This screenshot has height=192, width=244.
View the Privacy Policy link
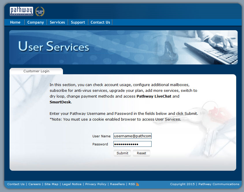(96, 184)
